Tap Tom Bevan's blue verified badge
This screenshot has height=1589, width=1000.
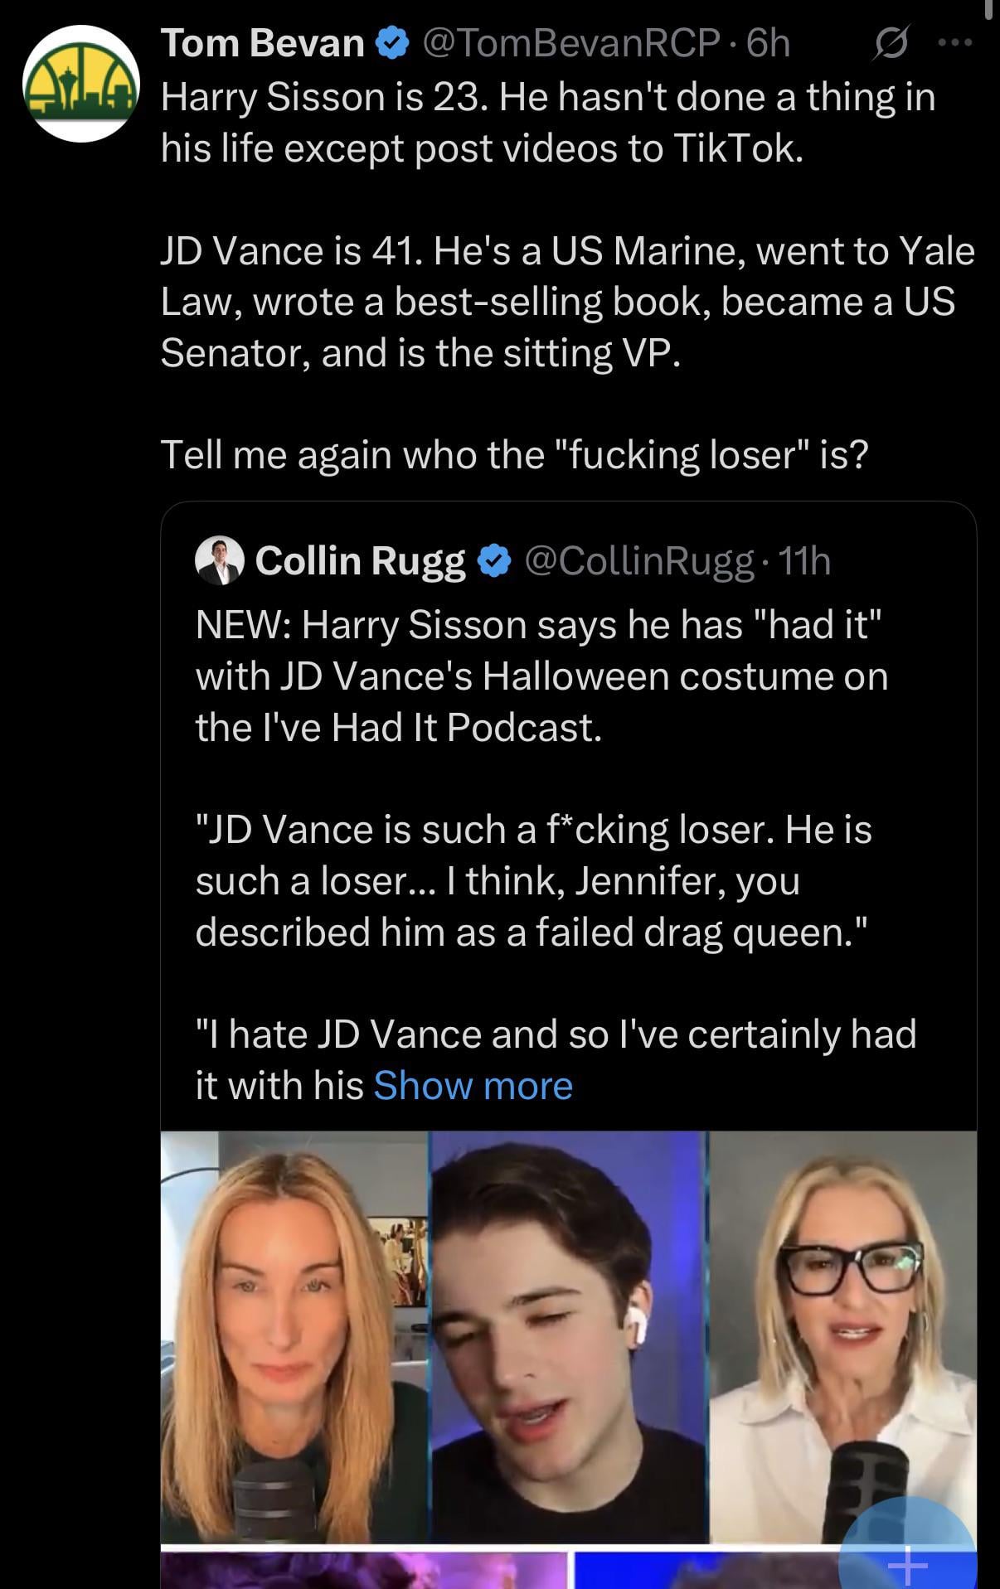point(393,43)
